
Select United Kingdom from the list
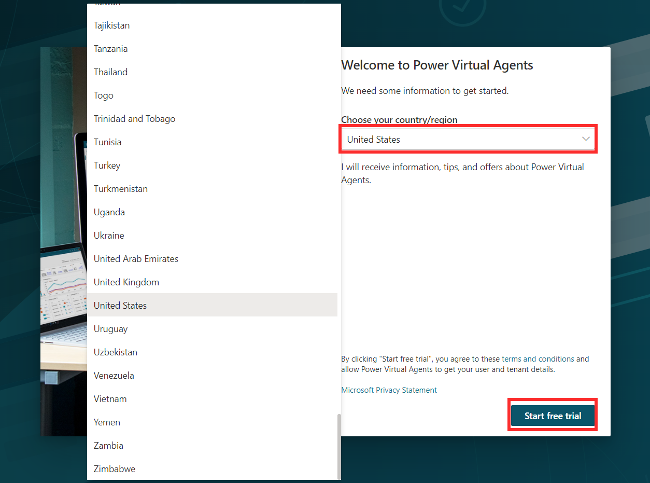pos(212,282)
